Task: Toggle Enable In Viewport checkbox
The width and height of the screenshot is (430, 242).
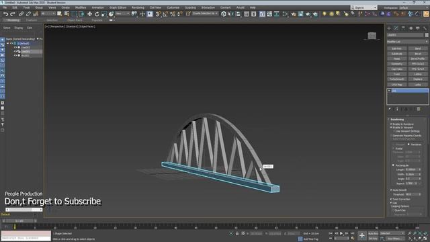Action: point(391,127)
